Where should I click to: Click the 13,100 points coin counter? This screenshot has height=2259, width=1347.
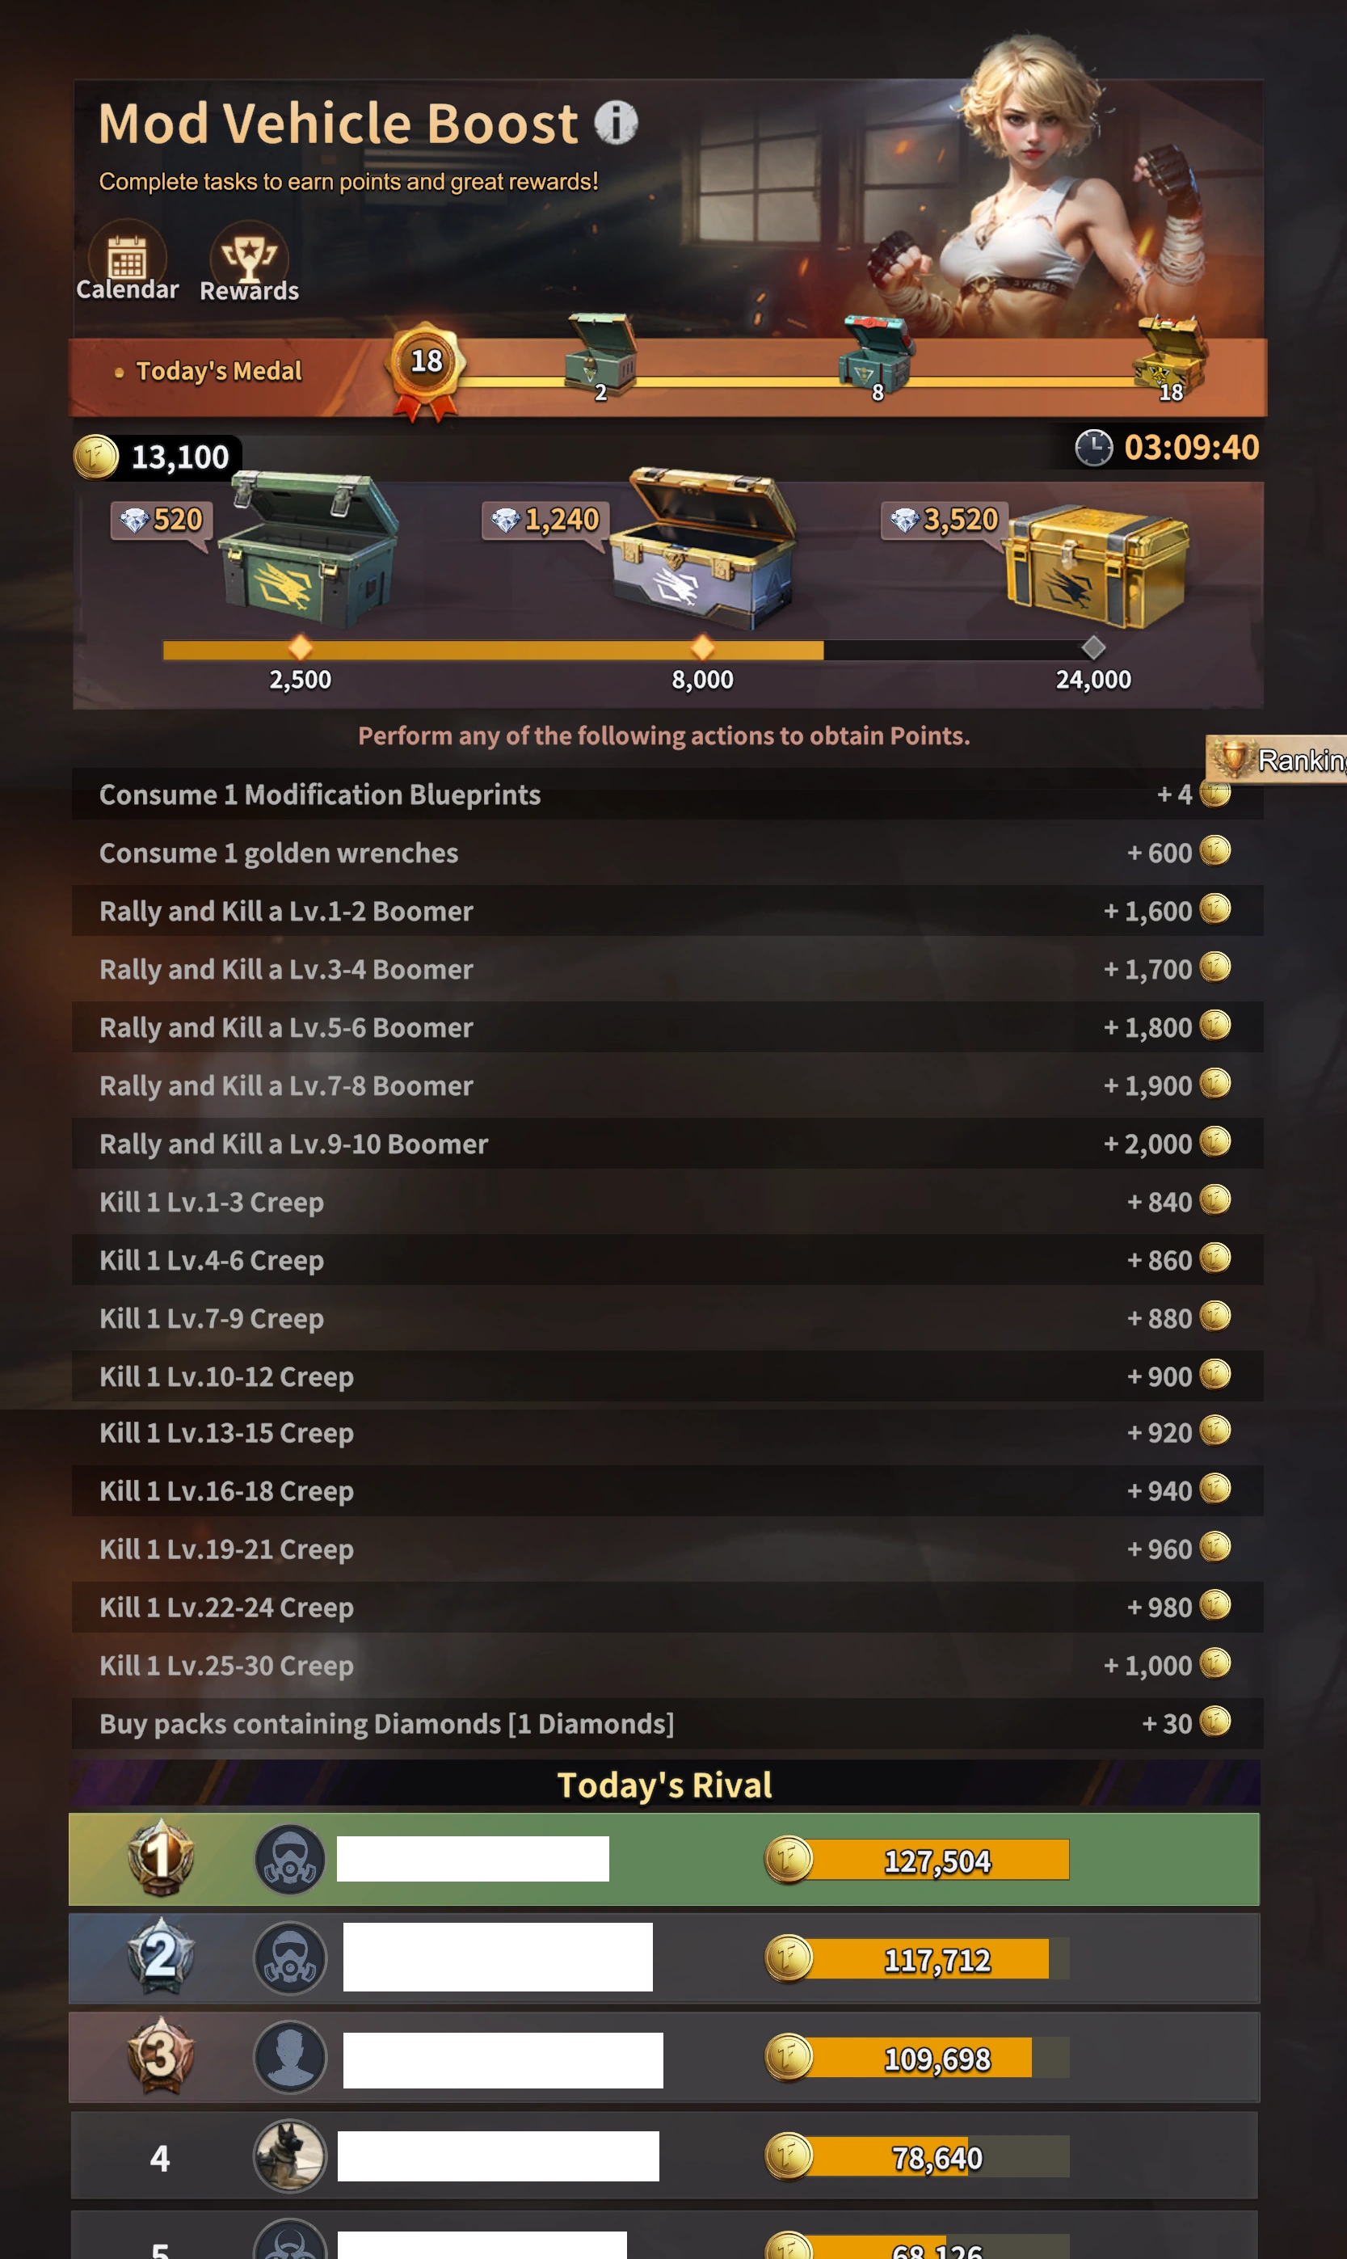tap(154, 457)
